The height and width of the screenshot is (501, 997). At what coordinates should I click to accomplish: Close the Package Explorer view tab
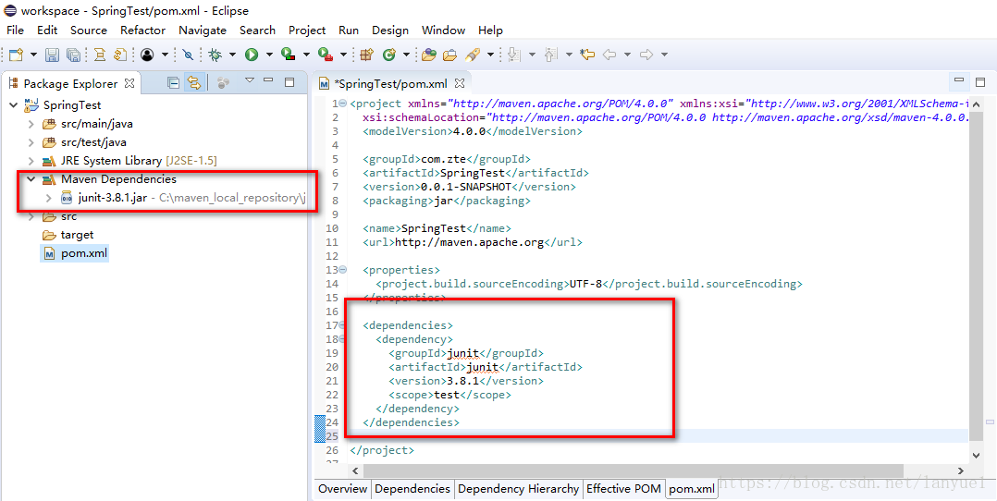pyautogui.click(x=129, y=83)
